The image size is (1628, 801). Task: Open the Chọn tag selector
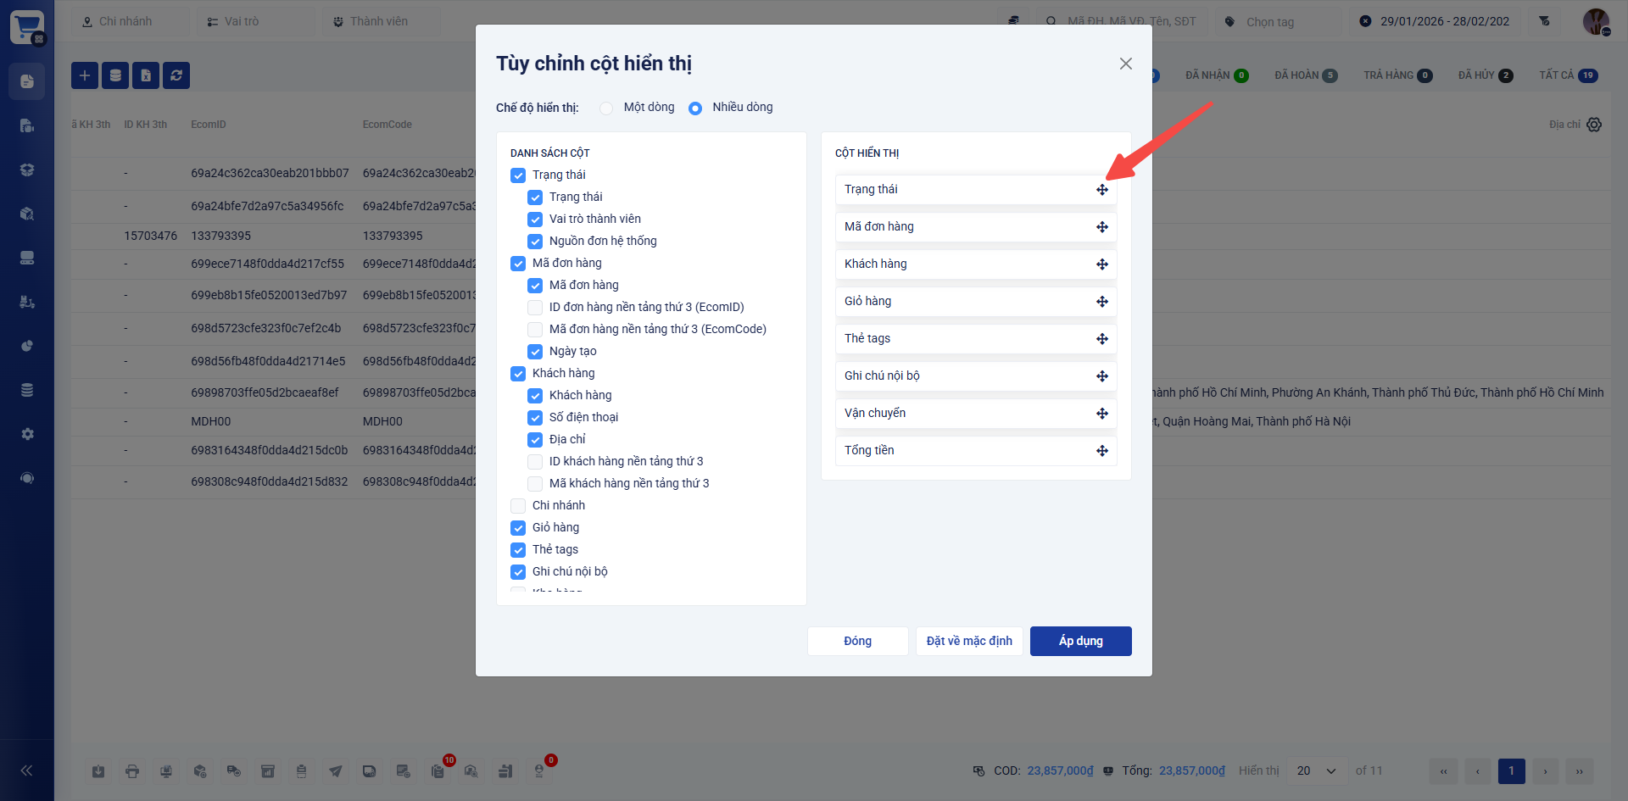coord(1280,21)
